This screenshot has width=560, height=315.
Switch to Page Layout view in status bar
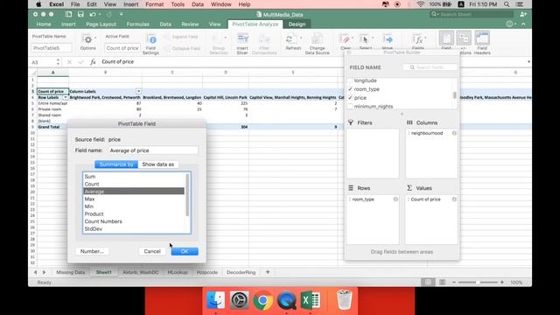pyautogui.click(x=442, y=282)
